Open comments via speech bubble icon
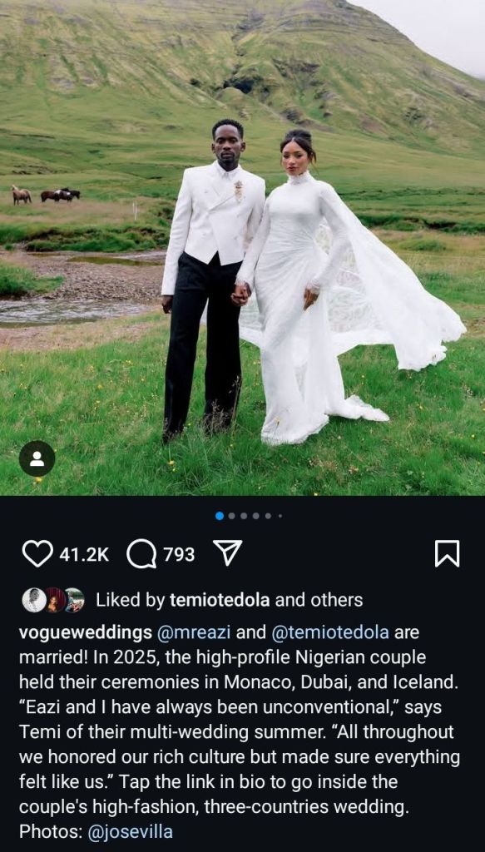 141,553
